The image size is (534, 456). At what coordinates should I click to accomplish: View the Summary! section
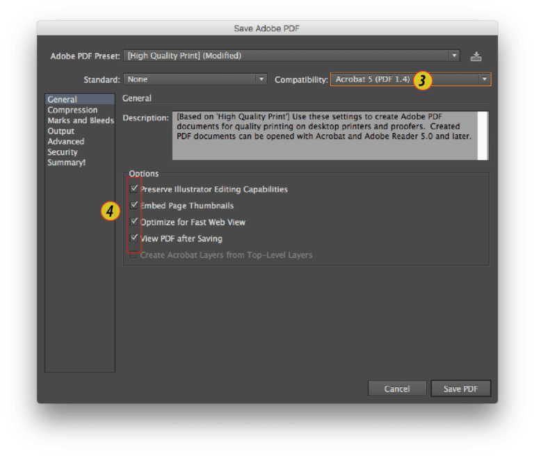click(67, 162)
